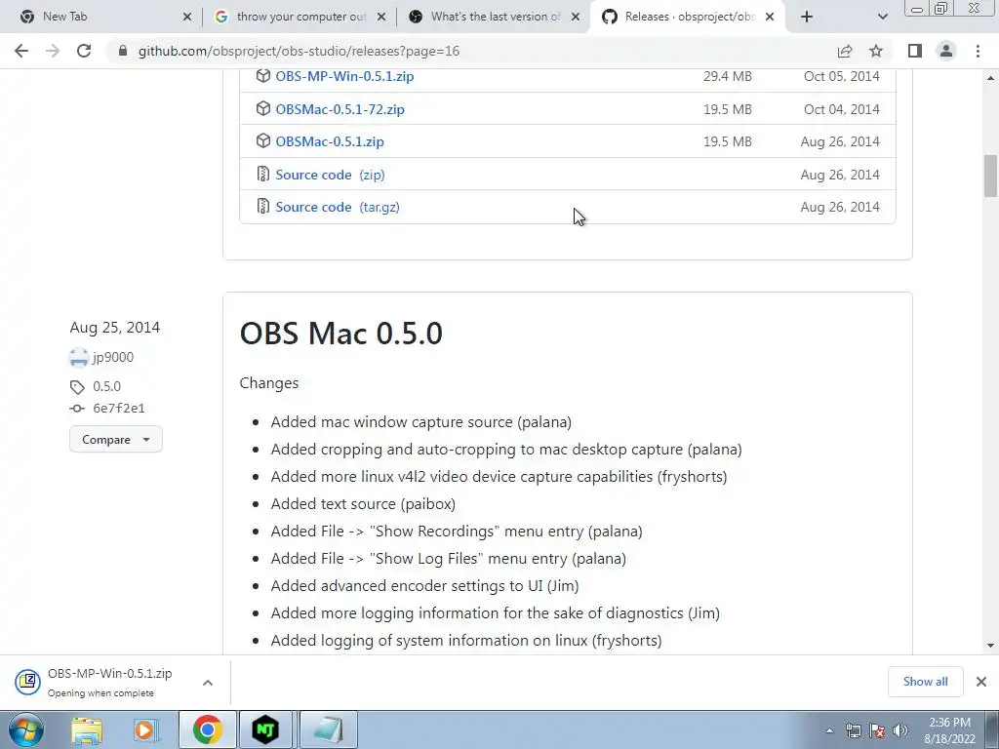The image size is (999, 749).
Task: Open the Chrome profile avatar
Action: click(946, 51)
